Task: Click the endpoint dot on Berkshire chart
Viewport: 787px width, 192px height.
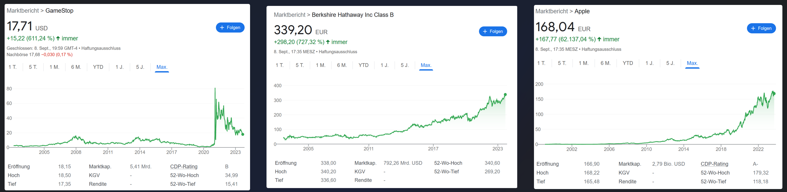Action: click(505, 95)
